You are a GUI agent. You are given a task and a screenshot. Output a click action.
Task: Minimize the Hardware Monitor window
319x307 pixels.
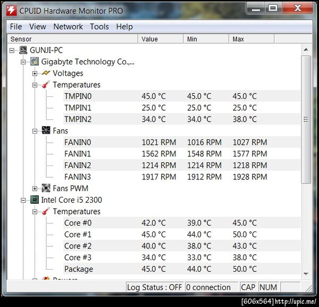[256, 9]
